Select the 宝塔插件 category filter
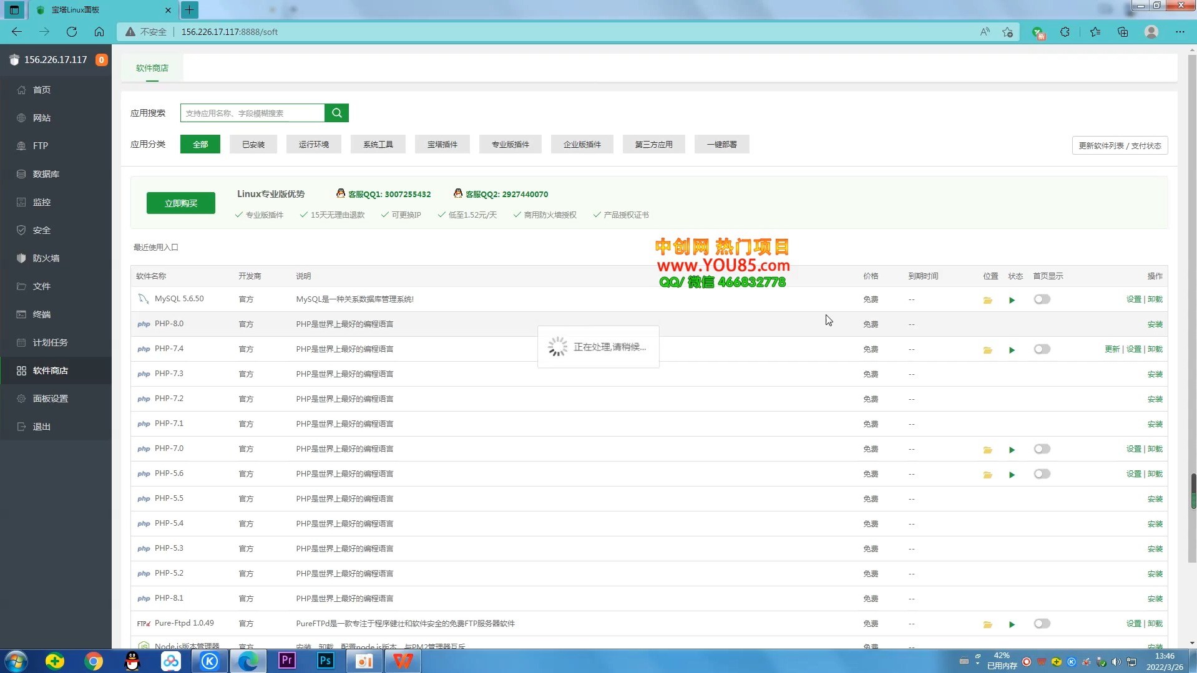The image size is (1197, 673). click(x=442, y=144)
